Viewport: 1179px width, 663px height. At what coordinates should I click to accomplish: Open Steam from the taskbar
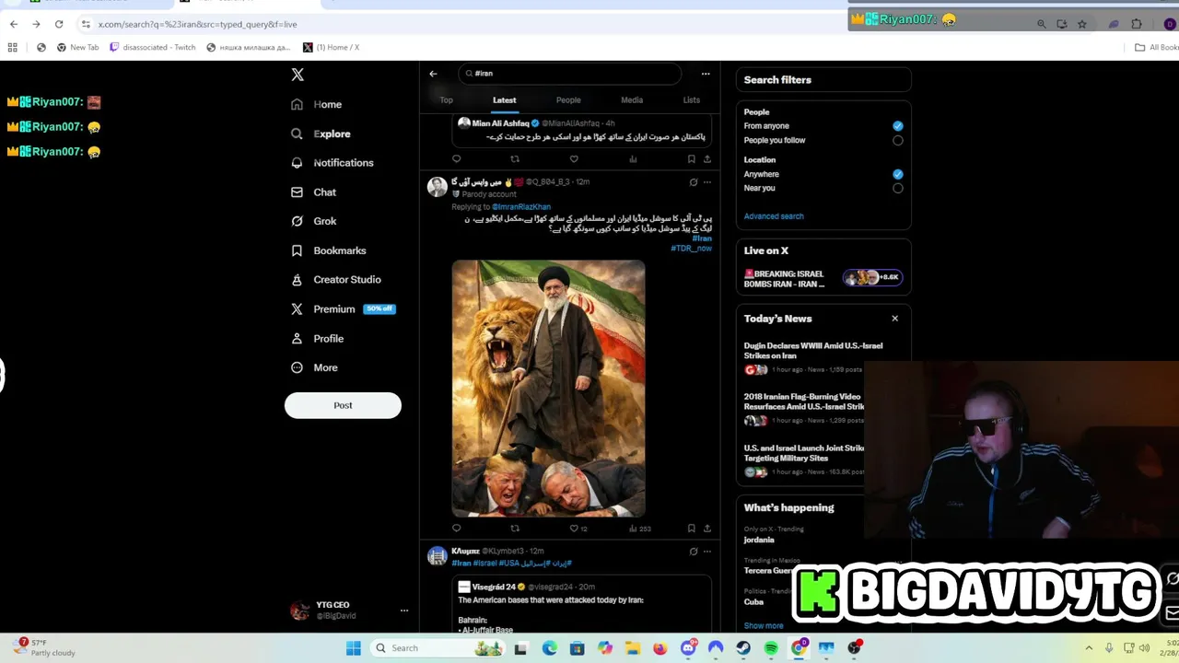click(x=743, y=648)
